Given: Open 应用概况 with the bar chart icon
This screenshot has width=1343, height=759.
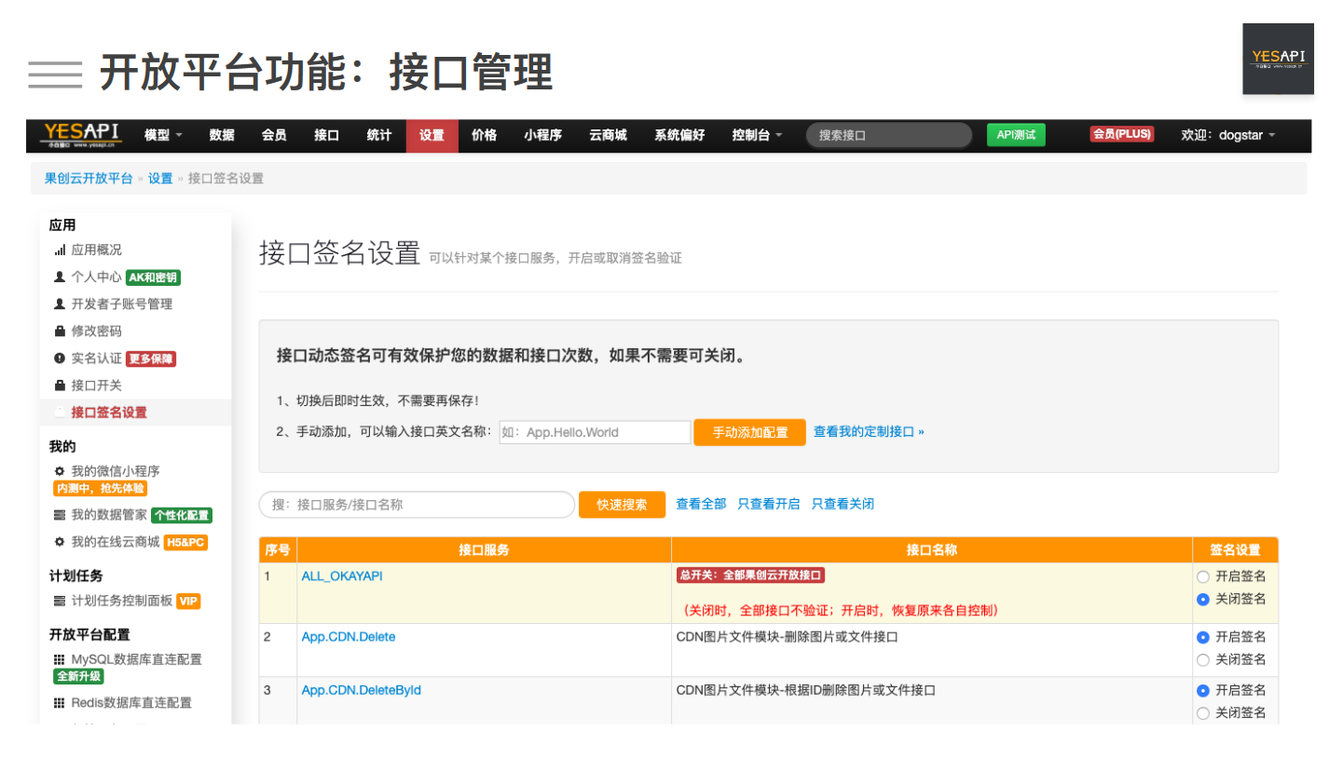Looking at the screenshot, I should 96,250.
